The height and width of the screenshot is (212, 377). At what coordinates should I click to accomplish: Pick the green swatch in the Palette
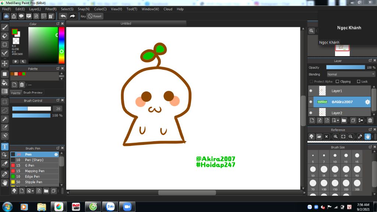tap(24, 74)
